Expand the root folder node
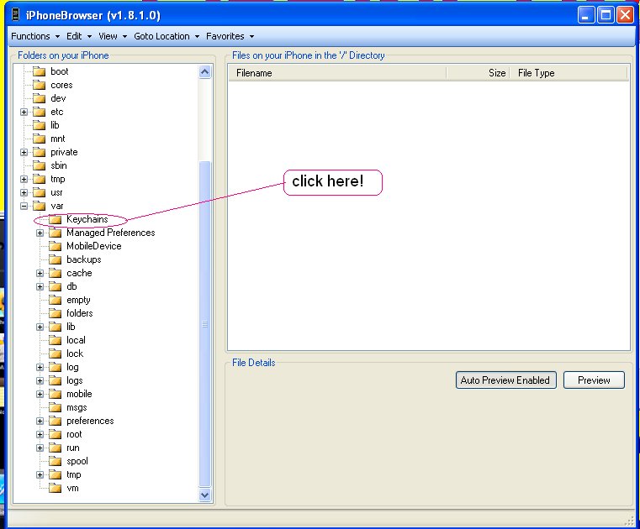The image size is (640, 529). coord(40,435)
